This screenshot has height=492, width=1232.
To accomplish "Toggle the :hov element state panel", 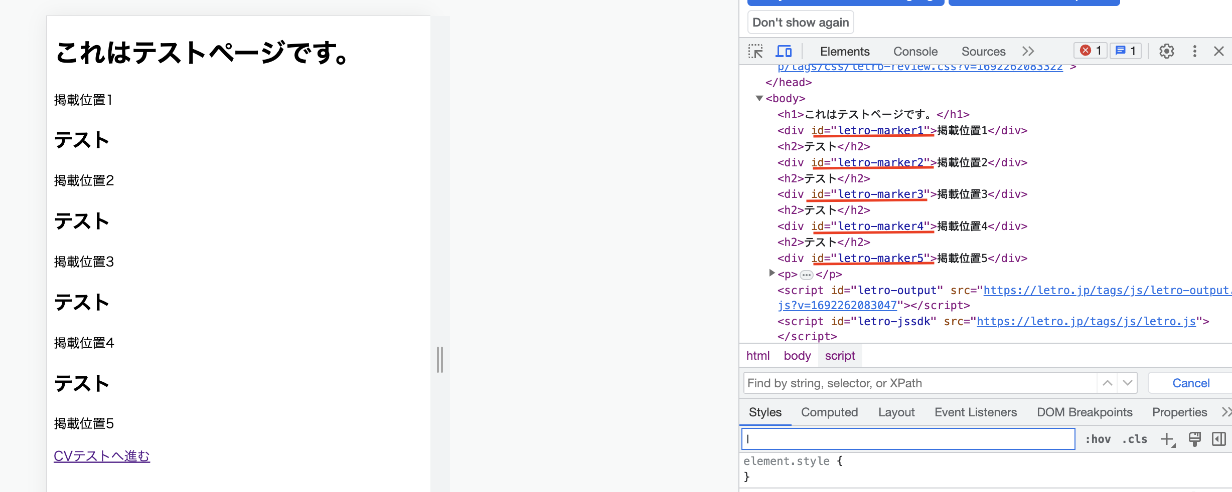I will tap(1098, 439).
